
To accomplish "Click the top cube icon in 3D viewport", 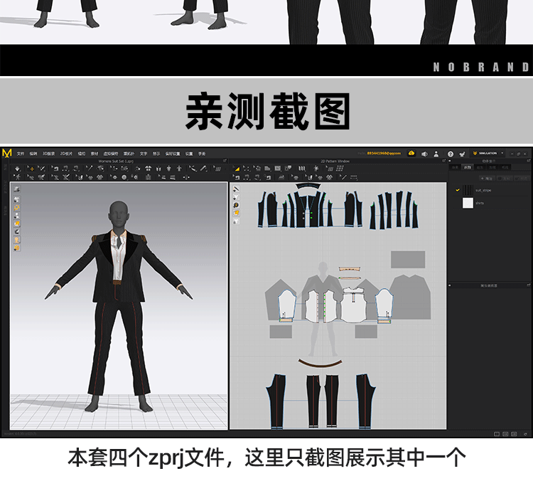I will tap(16, 189).
